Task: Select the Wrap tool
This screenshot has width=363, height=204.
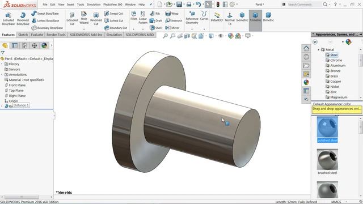Action: point(172,14)
